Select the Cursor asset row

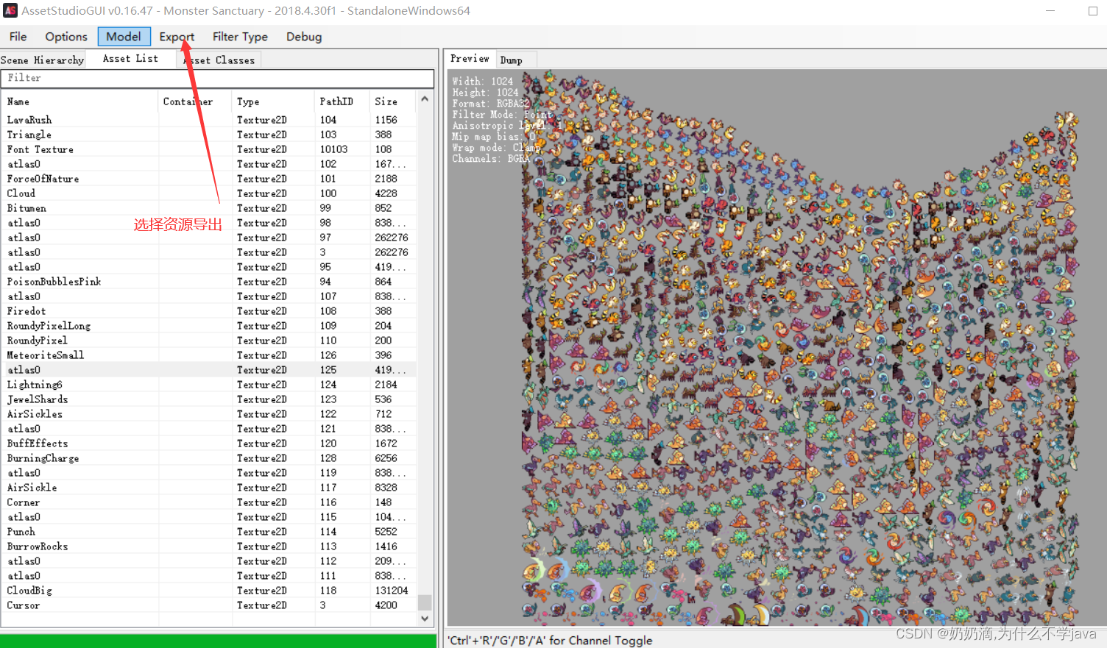point(210,605)
